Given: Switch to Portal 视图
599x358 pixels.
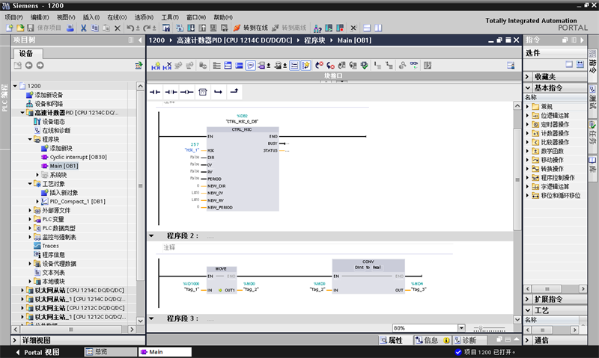Looking at the screenshot, I should point(38,352).
